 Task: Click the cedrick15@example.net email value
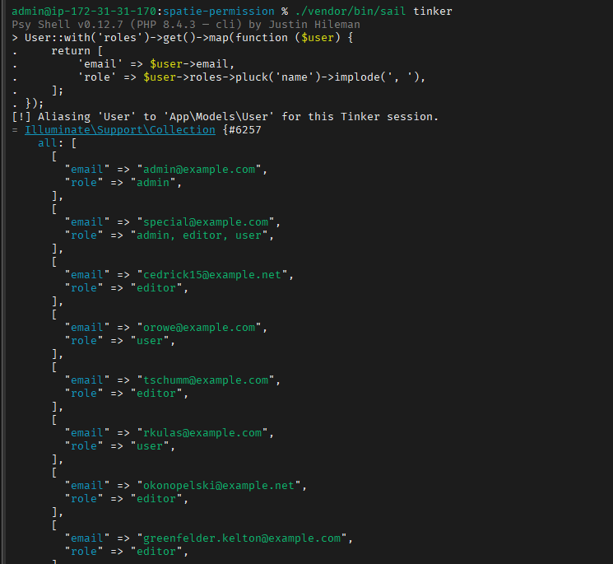(212, 275)
